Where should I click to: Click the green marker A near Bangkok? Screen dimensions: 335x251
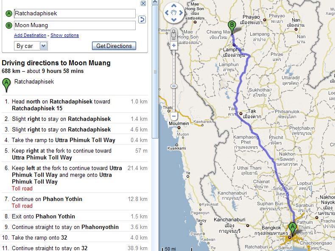(x=292, y=229)
